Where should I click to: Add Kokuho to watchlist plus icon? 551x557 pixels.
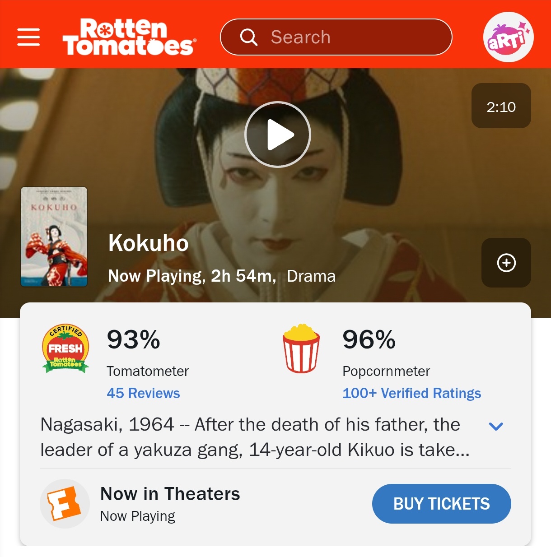point(506,263)
